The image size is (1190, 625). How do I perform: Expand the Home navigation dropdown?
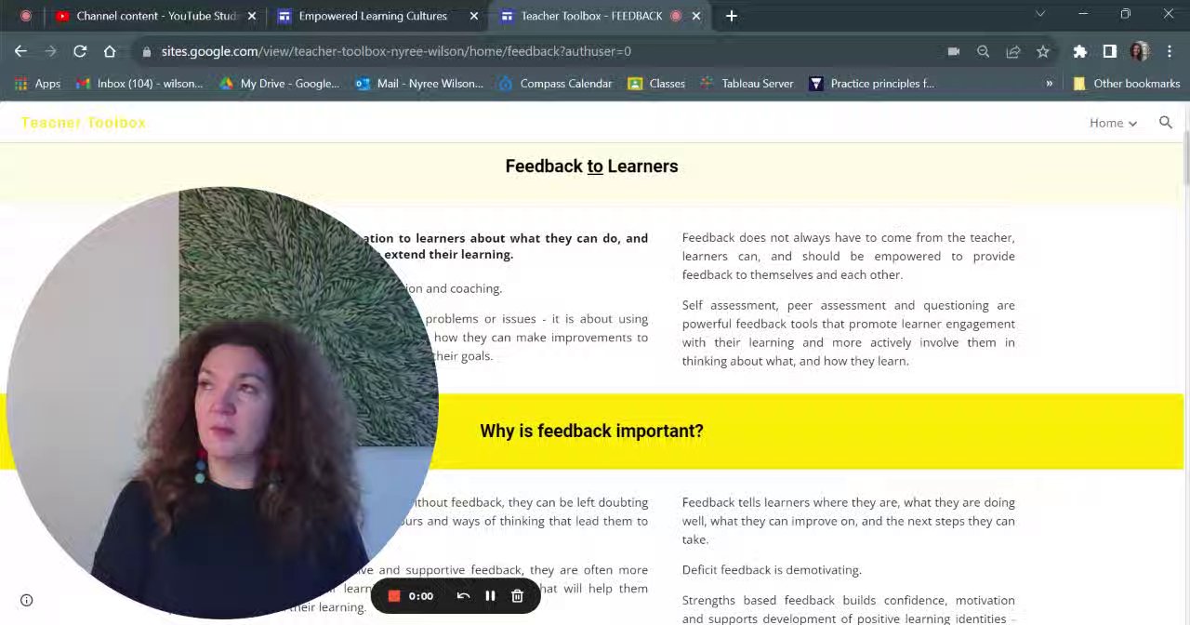coord(1113,123)
